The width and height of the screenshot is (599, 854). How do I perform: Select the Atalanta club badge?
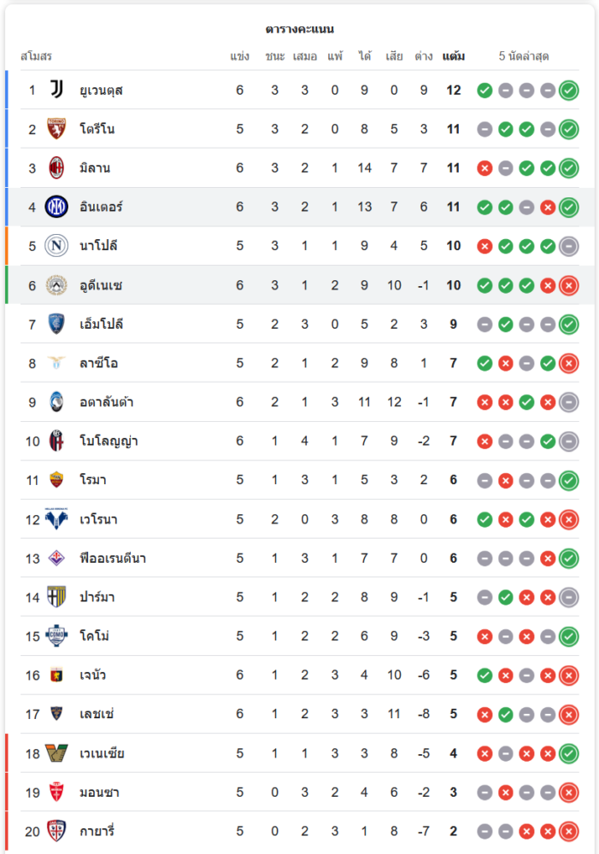(x=56, y=402)
